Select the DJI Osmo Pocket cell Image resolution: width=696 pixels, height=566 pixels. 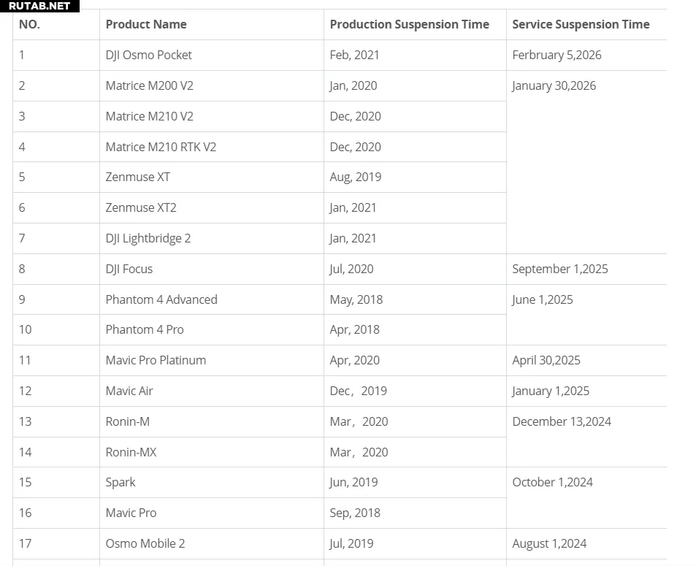point(148,55)
